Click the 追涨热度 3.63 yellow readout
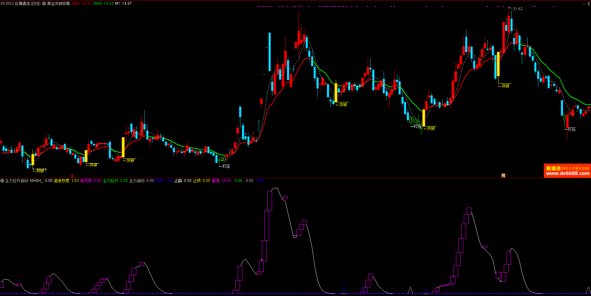This screenshot has height=296, width=591. tap(66, 181)
